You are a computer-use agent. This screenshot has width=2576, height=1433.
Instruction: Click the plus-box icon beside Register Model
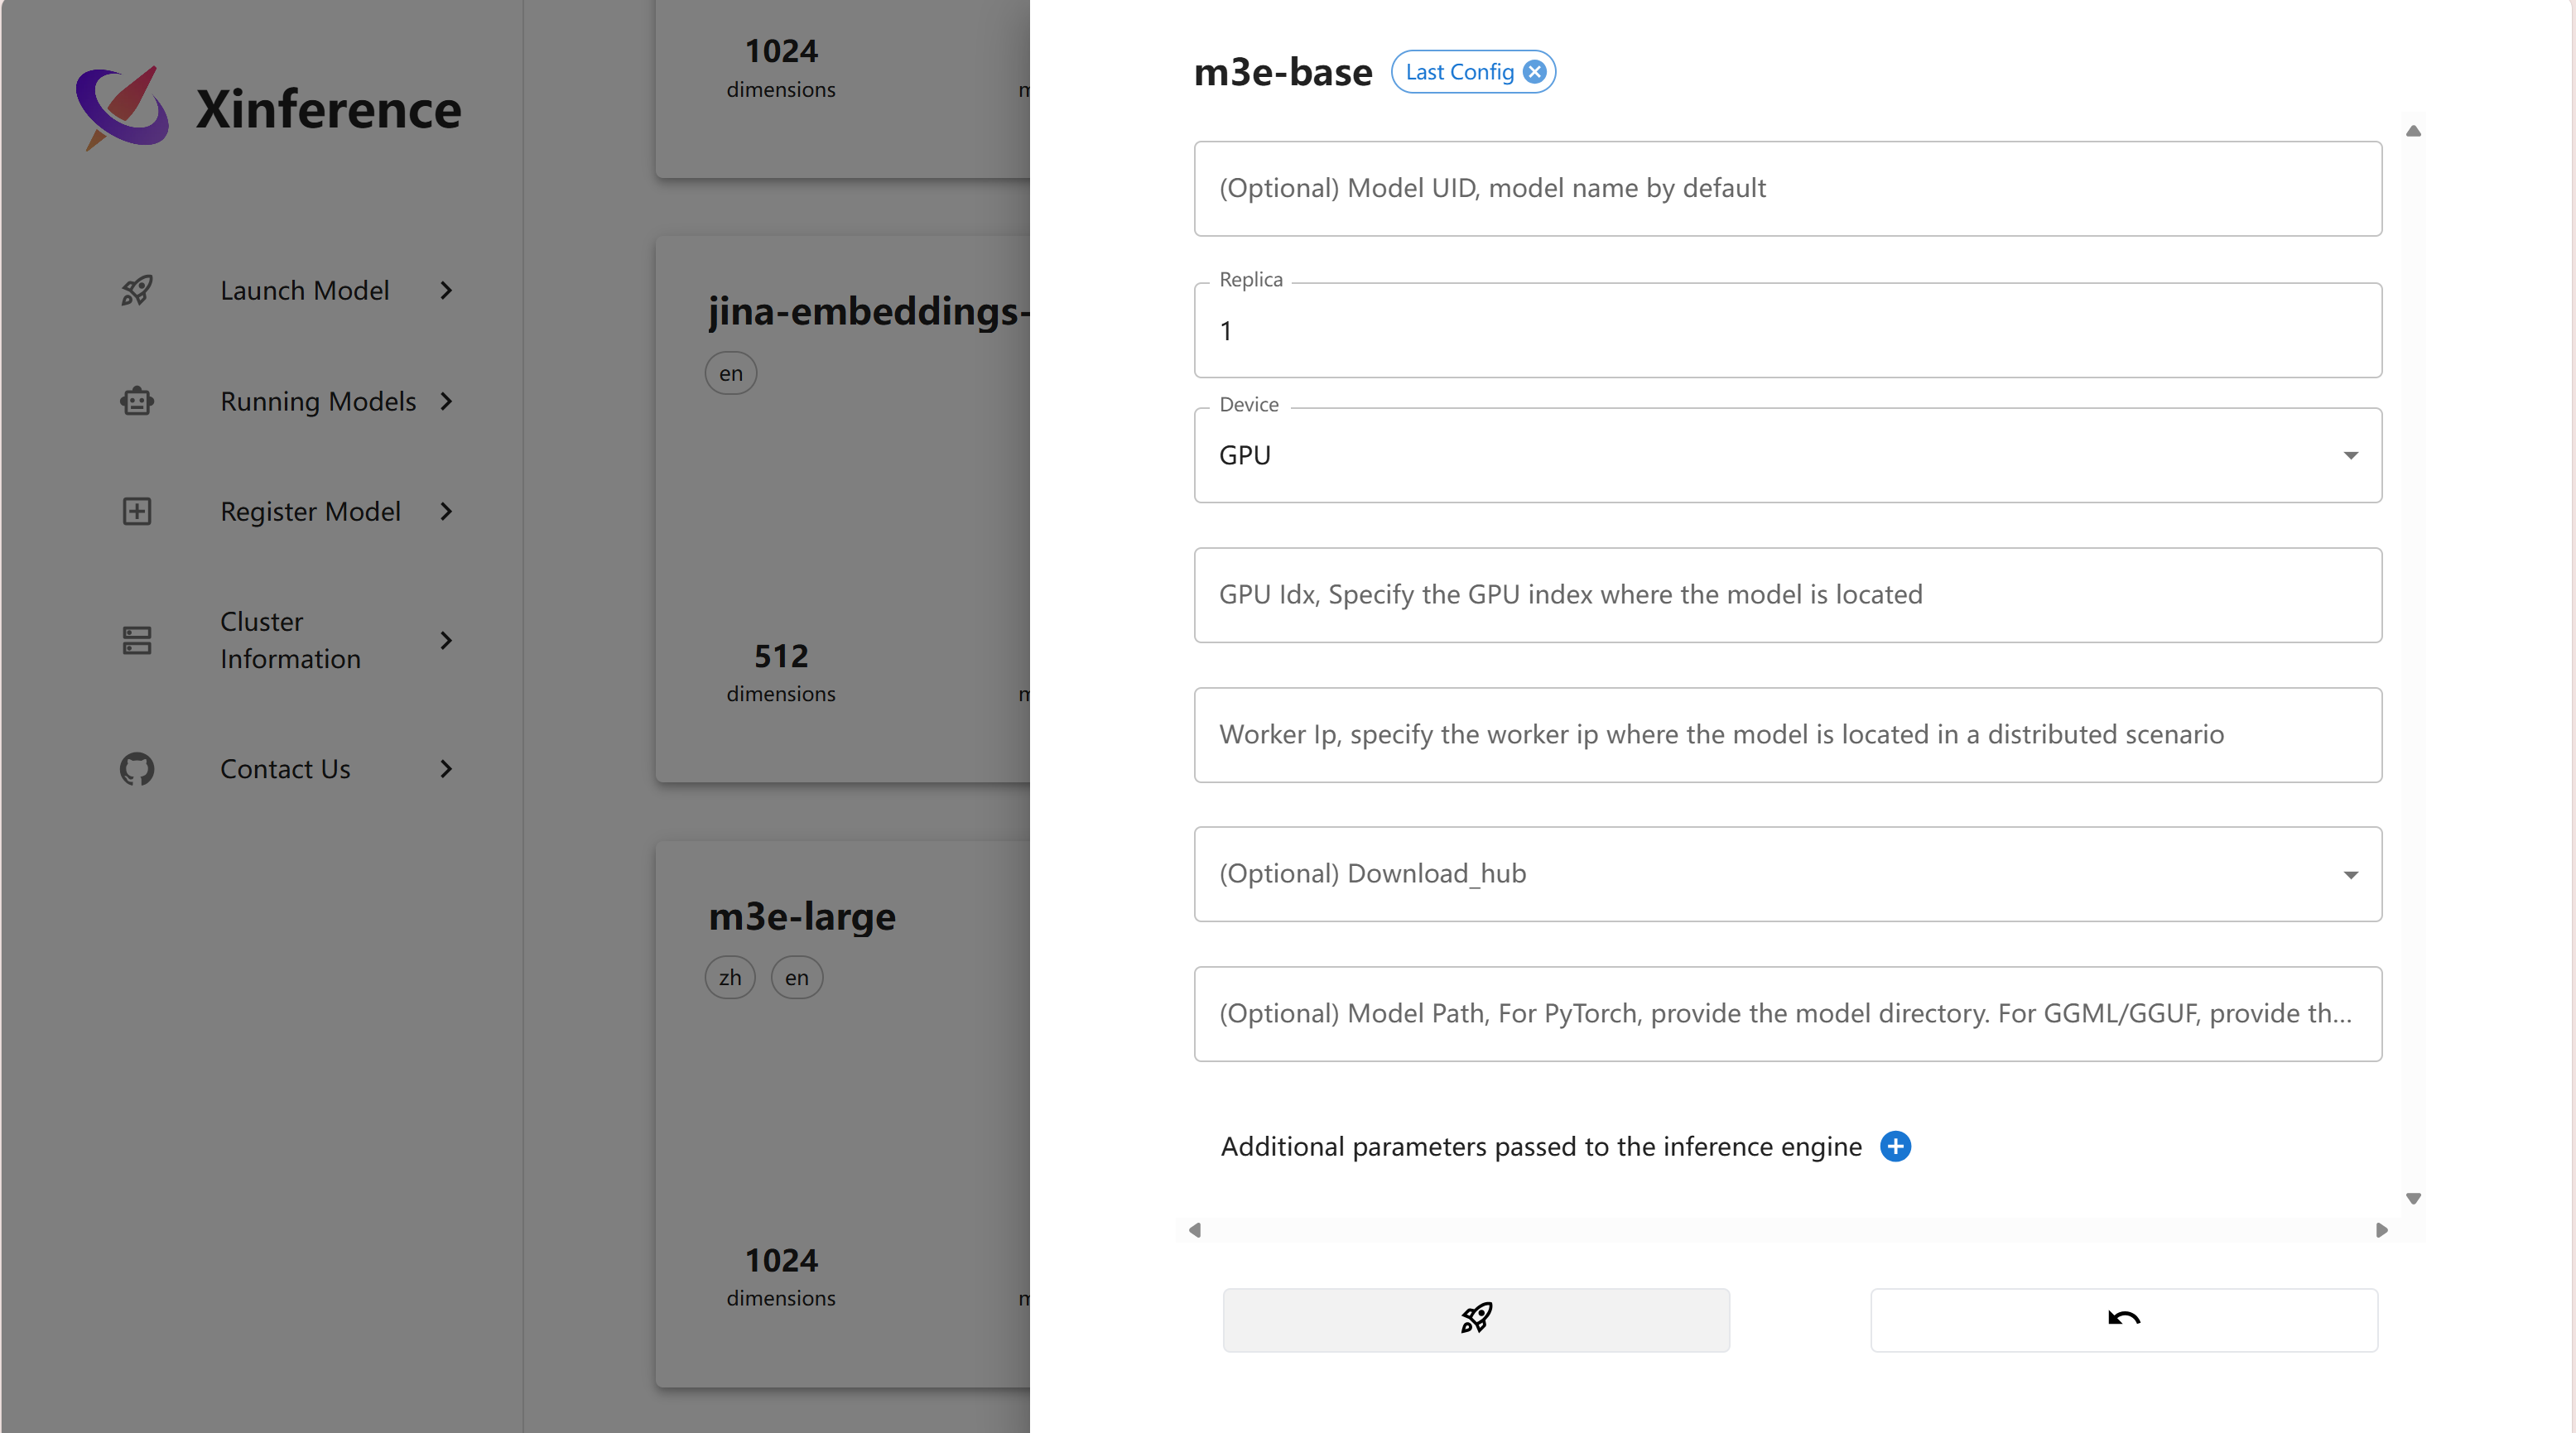coord(137,511)
